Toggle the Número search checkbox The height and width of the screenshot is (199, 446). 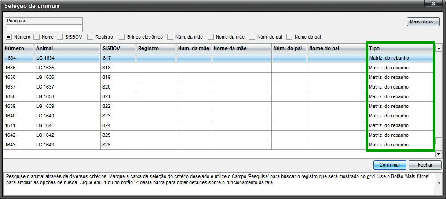tap(9, 36)
